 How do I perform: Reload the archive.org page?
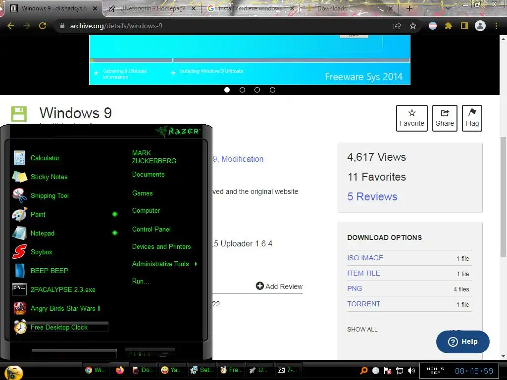pos(43,26)
